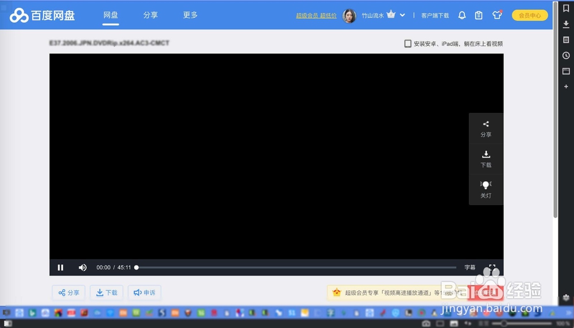The image size is (574, 328).
Task: Open the browser sidebar downloads panel
Action: [566, 24]
